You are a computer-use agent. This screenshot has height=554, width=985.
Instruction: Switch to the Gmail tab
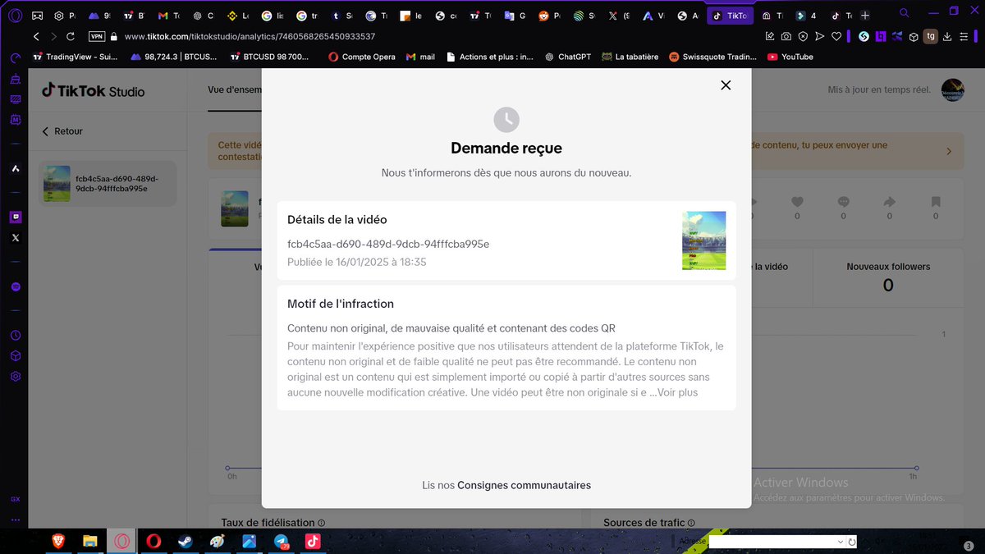point(168,16)
